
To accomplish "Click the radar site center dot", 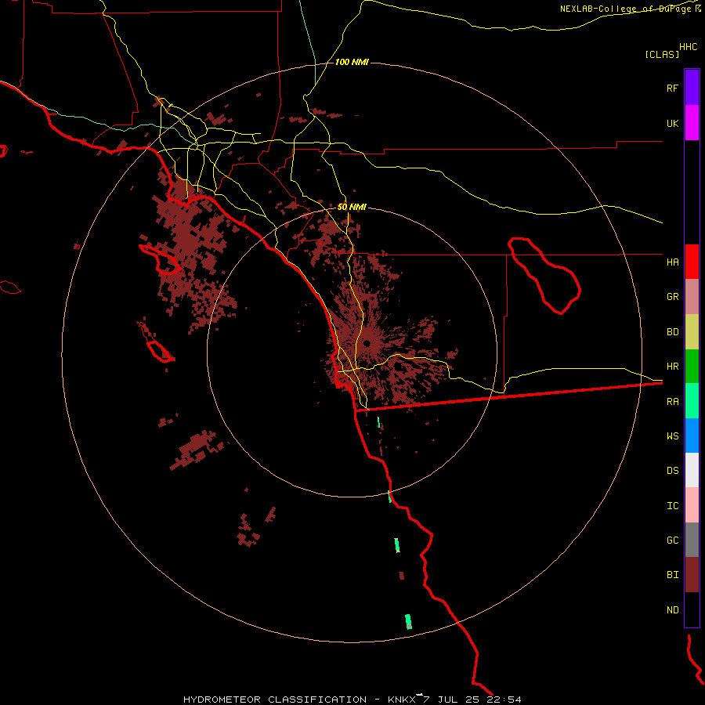I will [x=367, y=344].
